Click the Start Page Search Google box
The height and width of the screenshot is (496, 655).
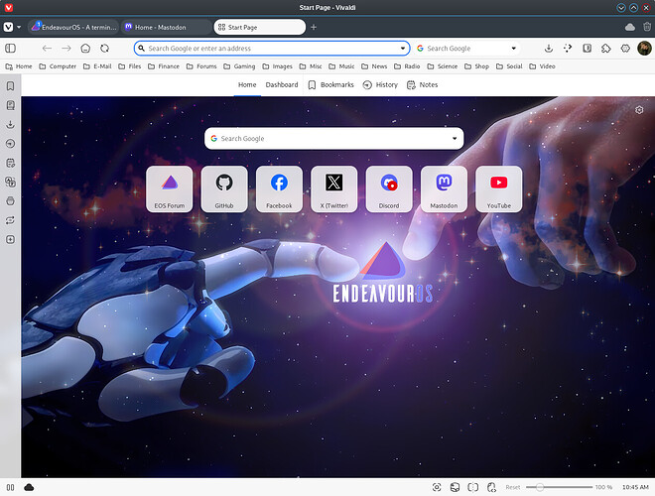334,139
